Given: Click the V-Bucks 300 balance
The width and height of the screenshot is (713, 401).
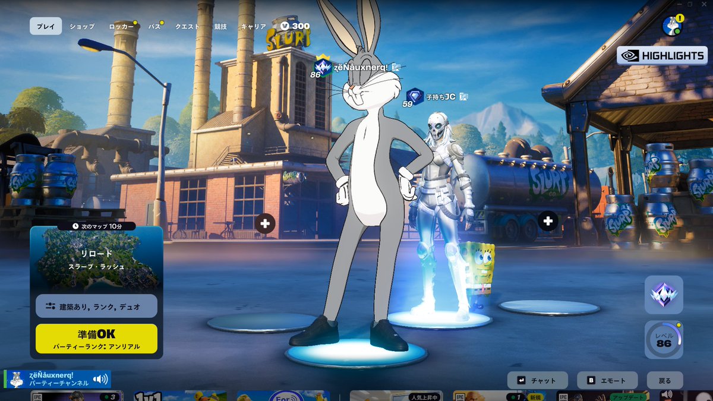Looking at the screenshot, I should click(x=295, y=26).
